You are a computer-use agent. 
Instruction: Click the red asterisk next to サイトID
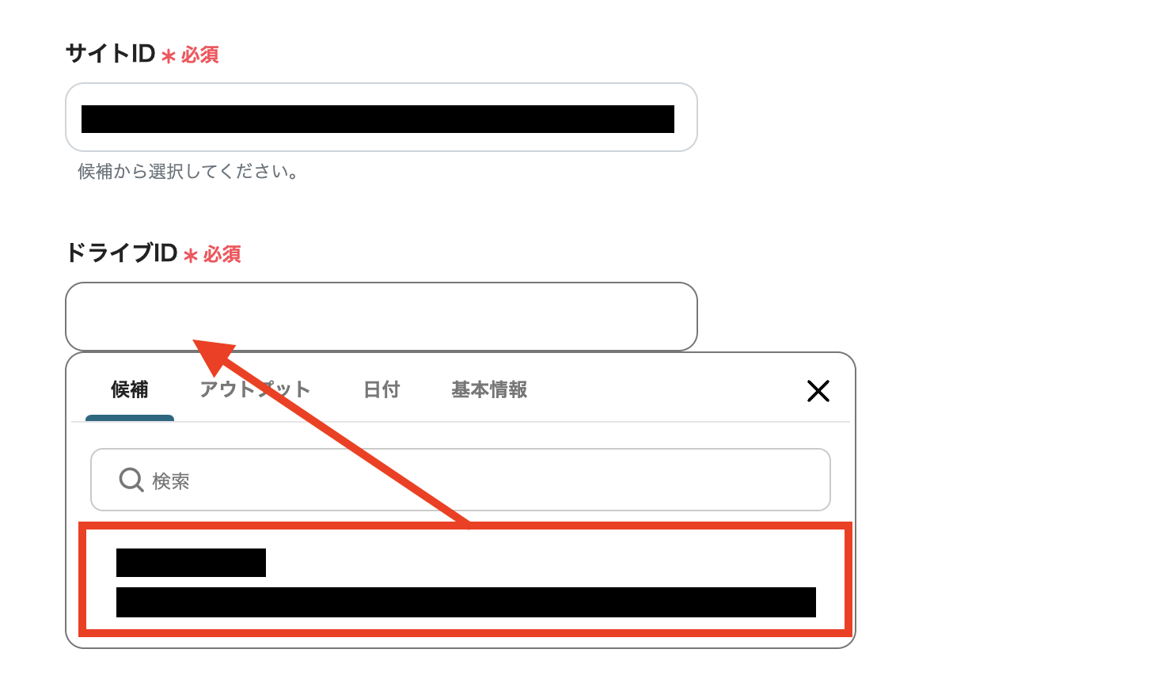[168, 56]
